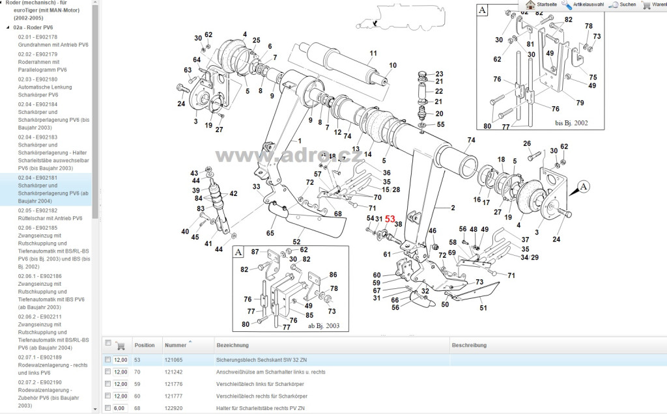667x414 pixels.
Task: Click the Suchen toolbar label
Action: (627, 5)
